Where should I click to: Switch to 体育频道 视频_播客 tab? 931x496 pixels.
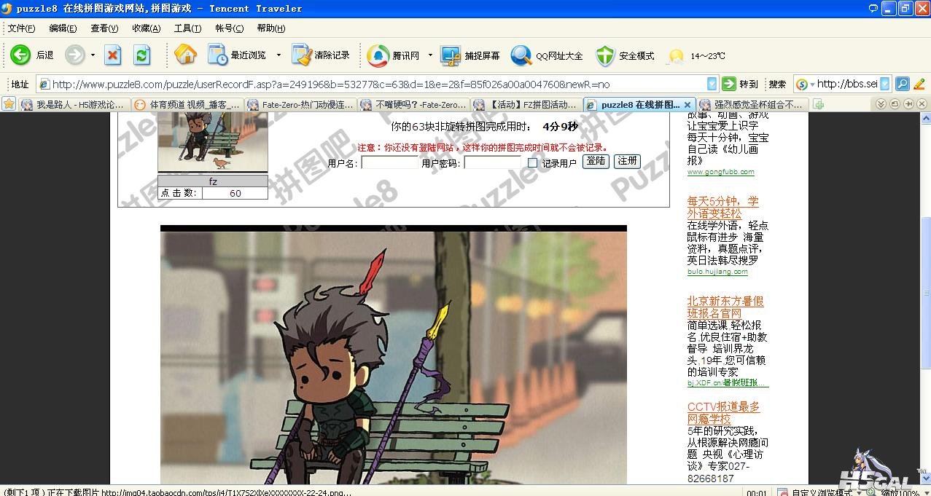click(x=188, y=105)
